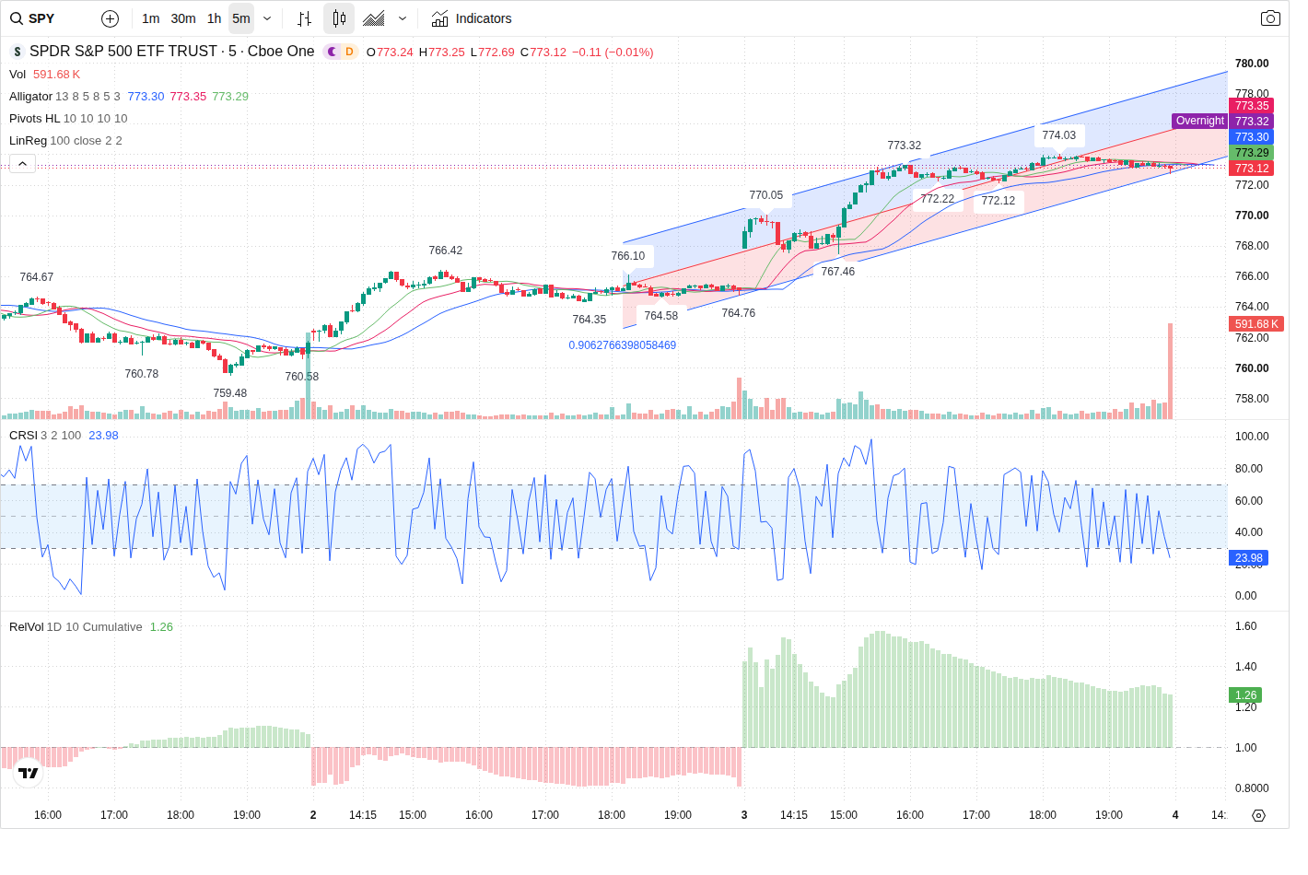This screenshot has width=1308, height=875.
Task: Collapse the indicator legend with chevron
Action: click(22, 164)
